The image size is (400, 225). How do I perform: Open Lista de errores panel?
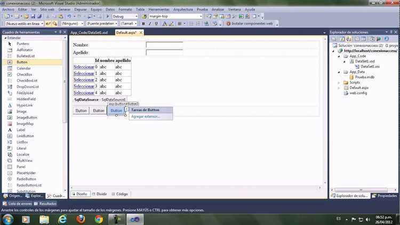click(18, 204)
